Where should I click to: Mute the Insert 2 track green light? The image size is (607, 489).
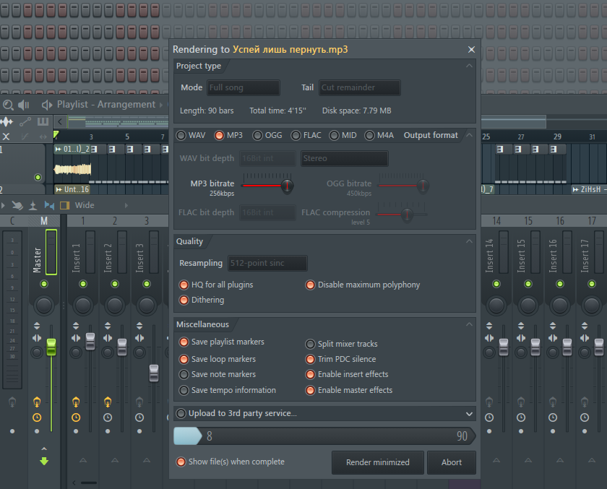click(115, 284)
